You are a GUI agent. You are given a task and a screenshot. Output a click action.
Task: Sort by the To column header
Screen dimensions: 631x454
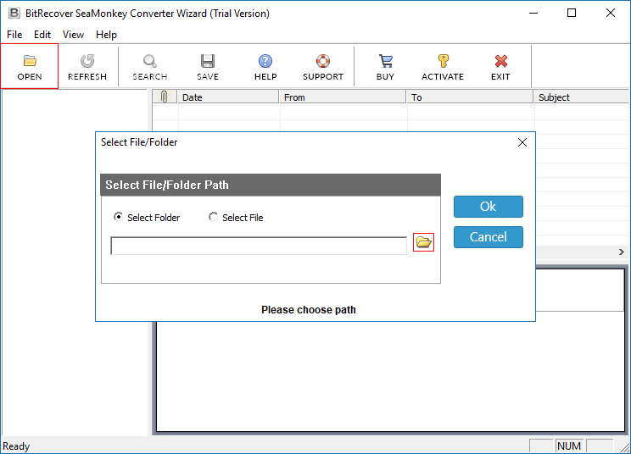coord(470,97)
